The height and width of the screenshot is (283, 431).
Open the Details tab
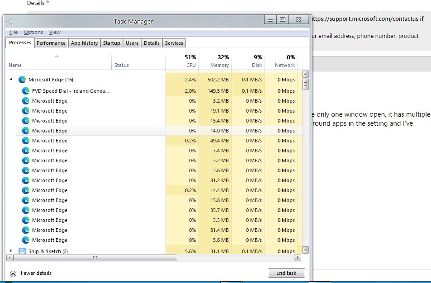coord(152,43)
